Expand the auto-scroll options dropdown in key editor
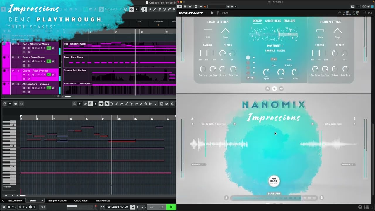375x211 pixels. 95,104
